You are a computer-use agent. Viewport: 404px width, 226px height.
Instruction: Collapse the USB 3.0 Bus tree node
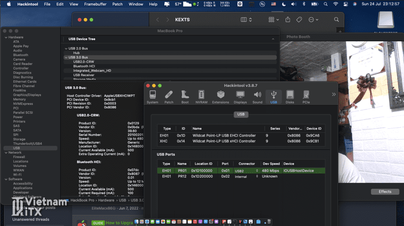[x=66, y=58]
